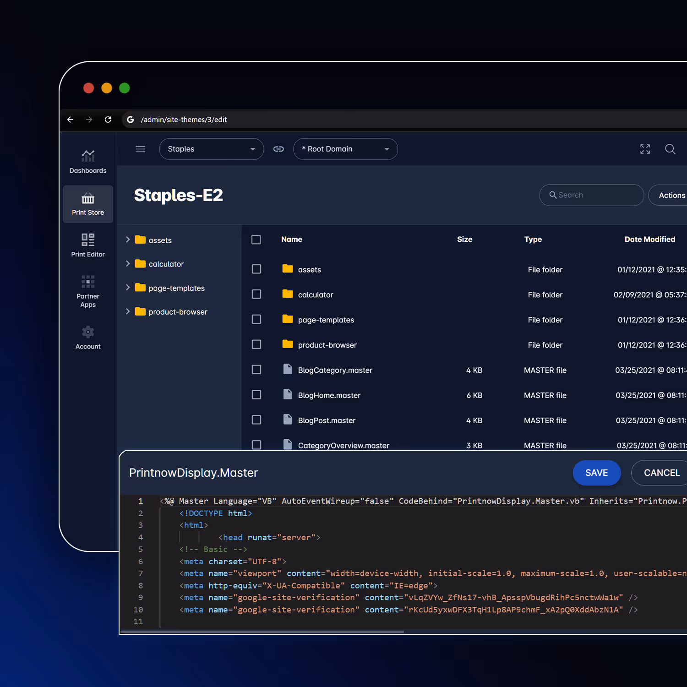Click the 4 KB size of BlogCategory.master
Image resolution: width=687 pixels, height=687 pixels.
[x=474, y=370]
